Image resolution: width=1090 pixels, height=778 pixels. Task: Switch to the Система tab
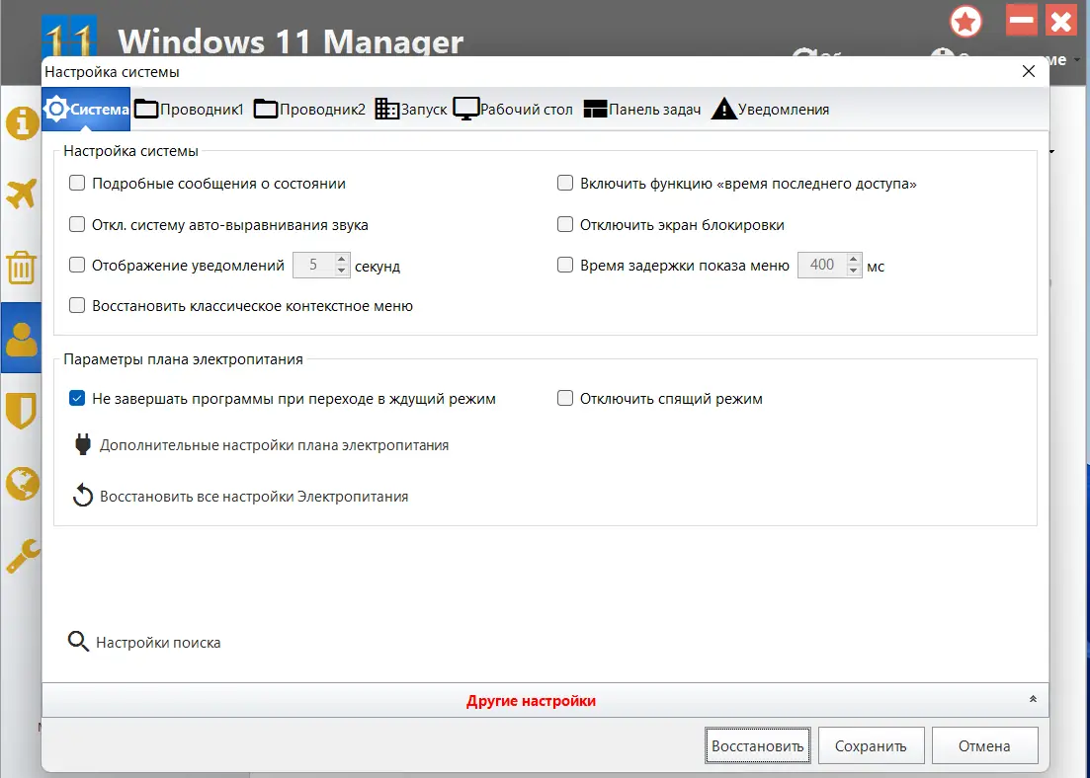point(86,109)
